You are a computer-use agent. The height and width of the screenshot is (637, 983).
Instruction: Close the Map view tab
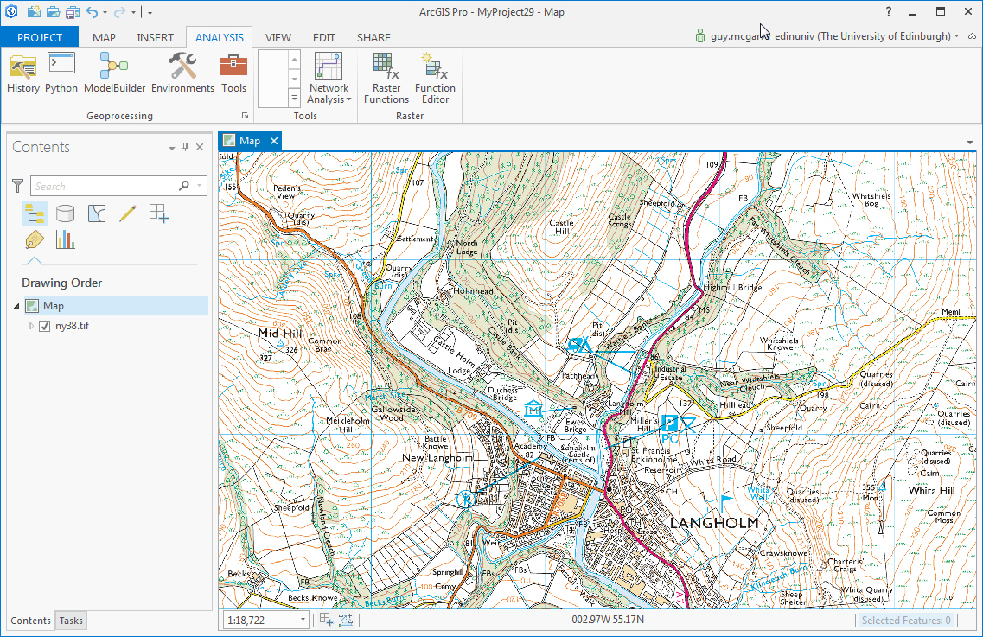[x=274, y=141]
